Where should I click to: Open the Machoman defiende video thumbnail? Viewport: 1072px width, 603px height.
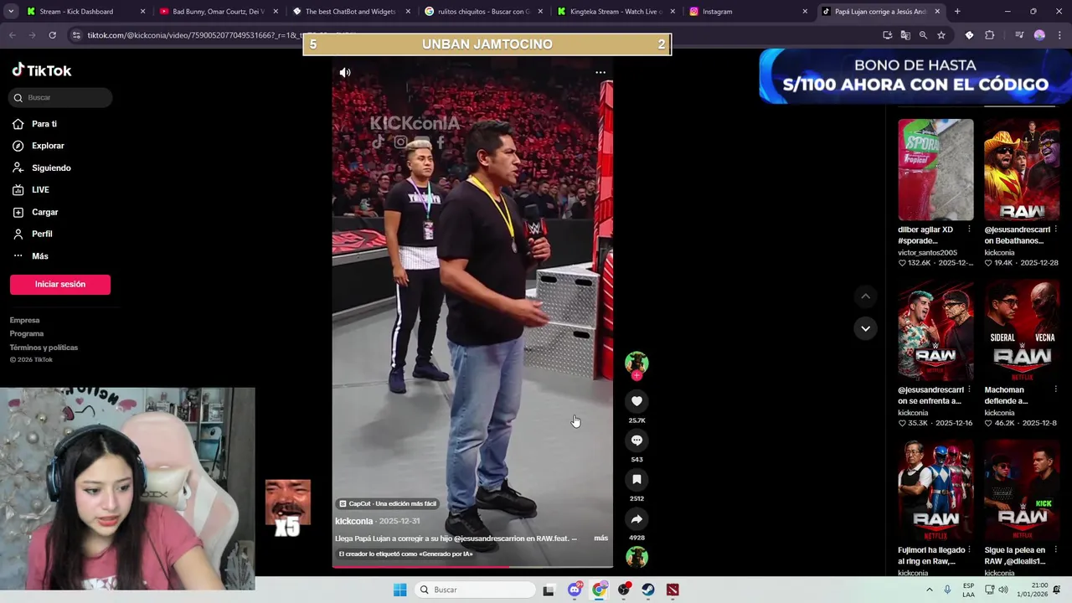(x=1022, y=331)
